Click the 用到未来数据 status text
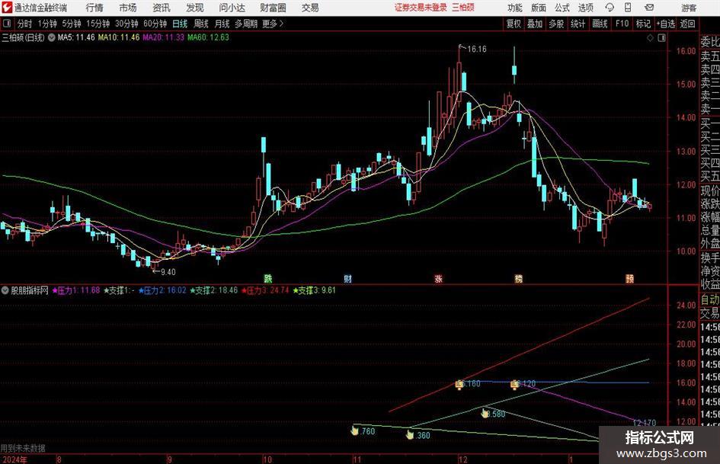Screen dimensions: 720x464 click(23, 448)
